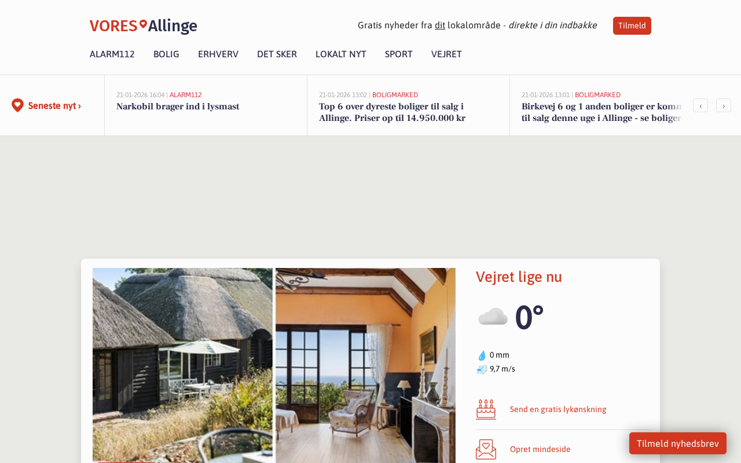Open the VEJRET menu item
The image size is (741, 463).
pos(446,54)
